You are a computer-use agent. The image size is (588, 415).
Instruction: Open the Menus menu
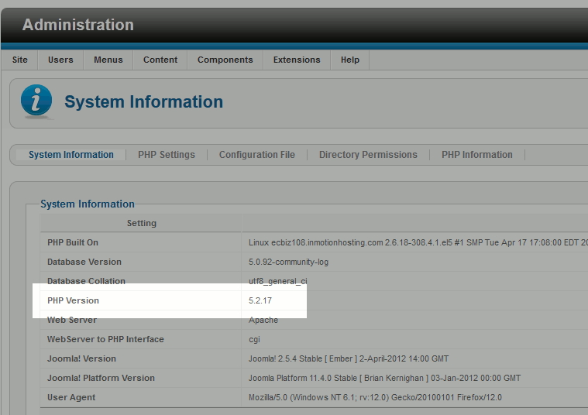[x=108, y=60]
